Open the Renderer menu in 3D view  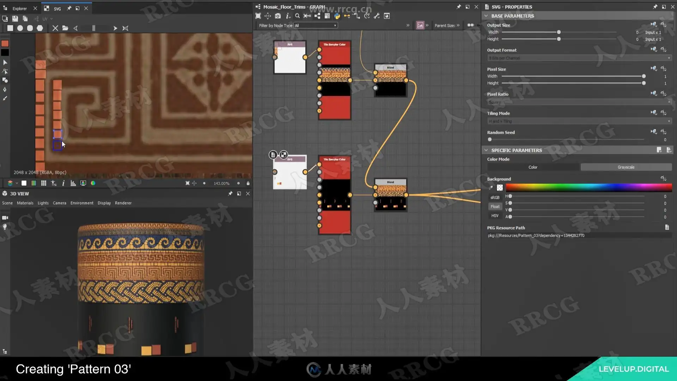[123, 203]
